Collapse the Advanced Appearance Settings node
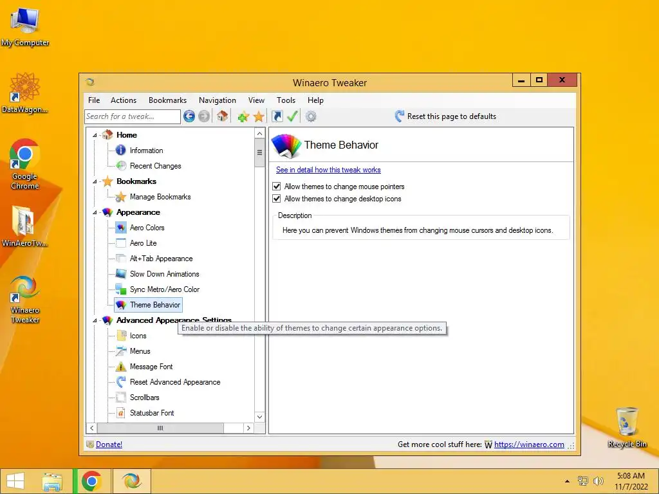This screenshot has width=659, height=494. pyautogui.click(x=95, y=320)
